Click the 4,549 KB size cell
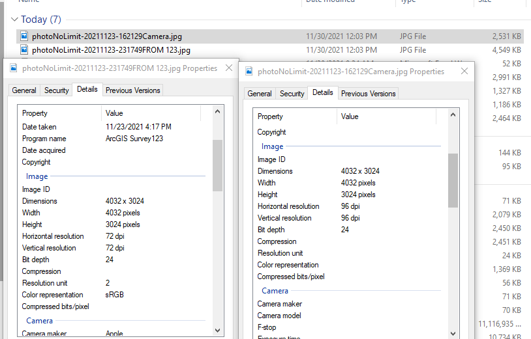The width and height of the screenshot is (531, 339). click(x=506, y=50)
